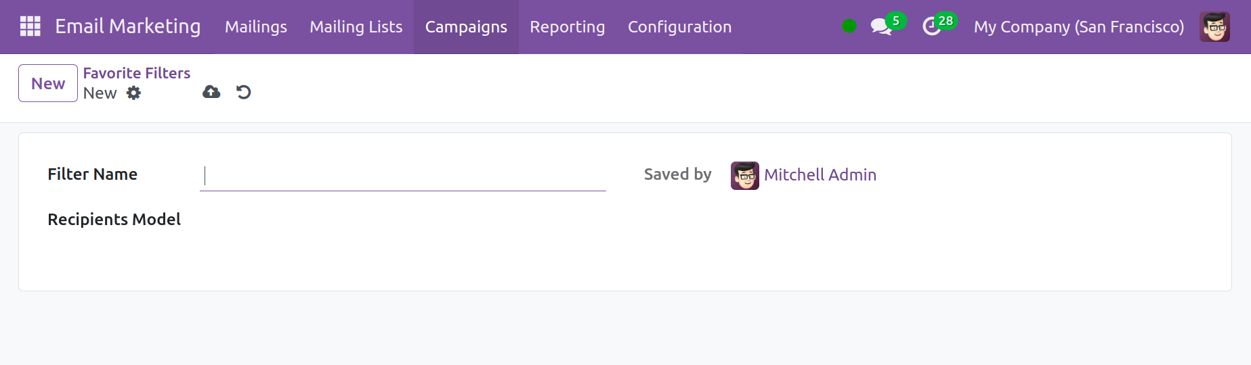Image resolution: width=1251 pixels, height=365 pixels.
Task: Open the main apps grid menu
Action: coord(30,26)
